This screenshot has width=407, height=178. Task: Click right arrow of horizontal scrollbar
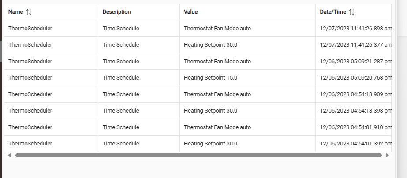(387, 155)
